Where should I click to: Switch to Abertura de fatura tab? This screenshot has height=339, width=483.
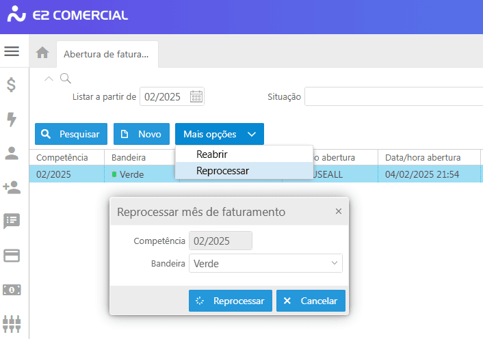[x=107, y=55]
